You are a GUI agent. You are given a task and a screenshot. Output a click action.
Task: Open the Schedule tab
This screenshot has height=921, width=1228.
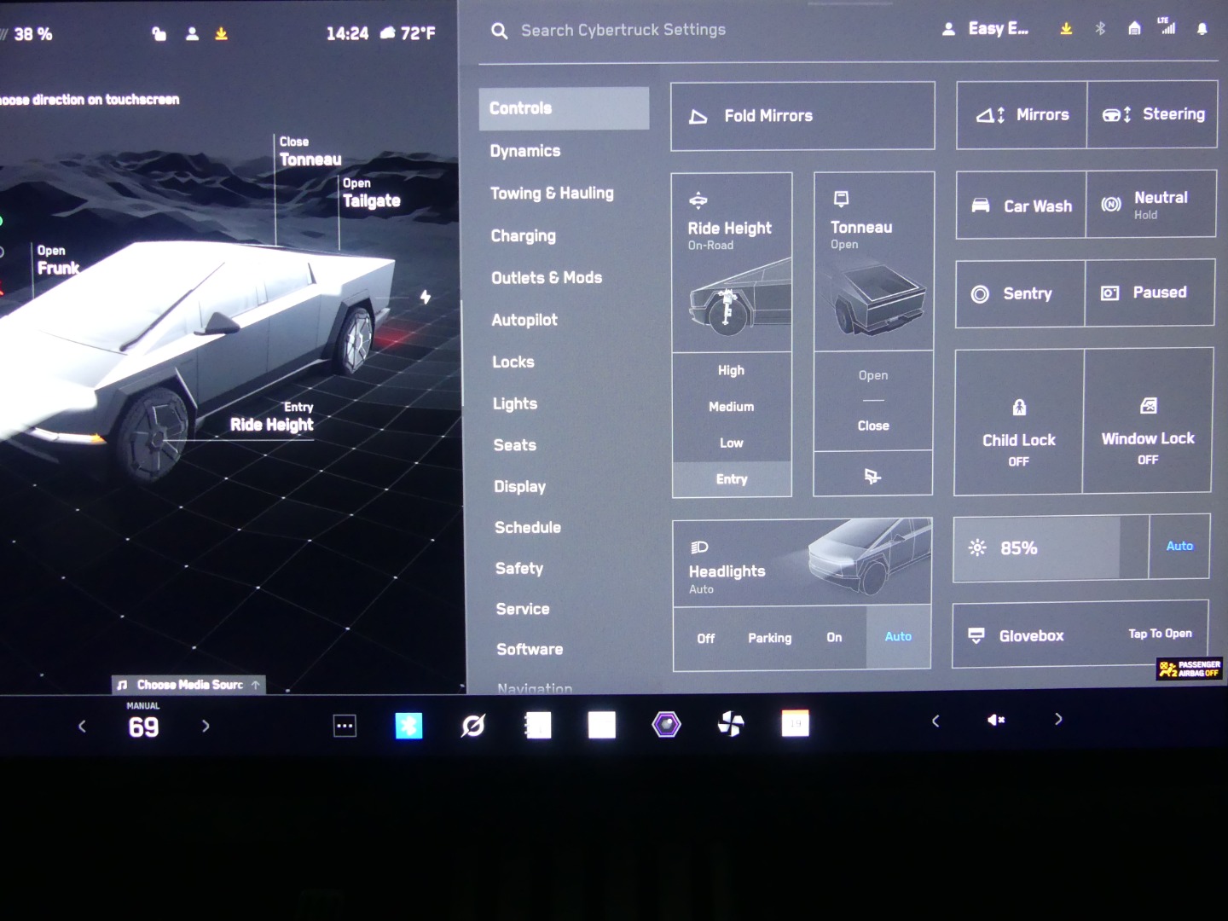click(x=528, y=528)
